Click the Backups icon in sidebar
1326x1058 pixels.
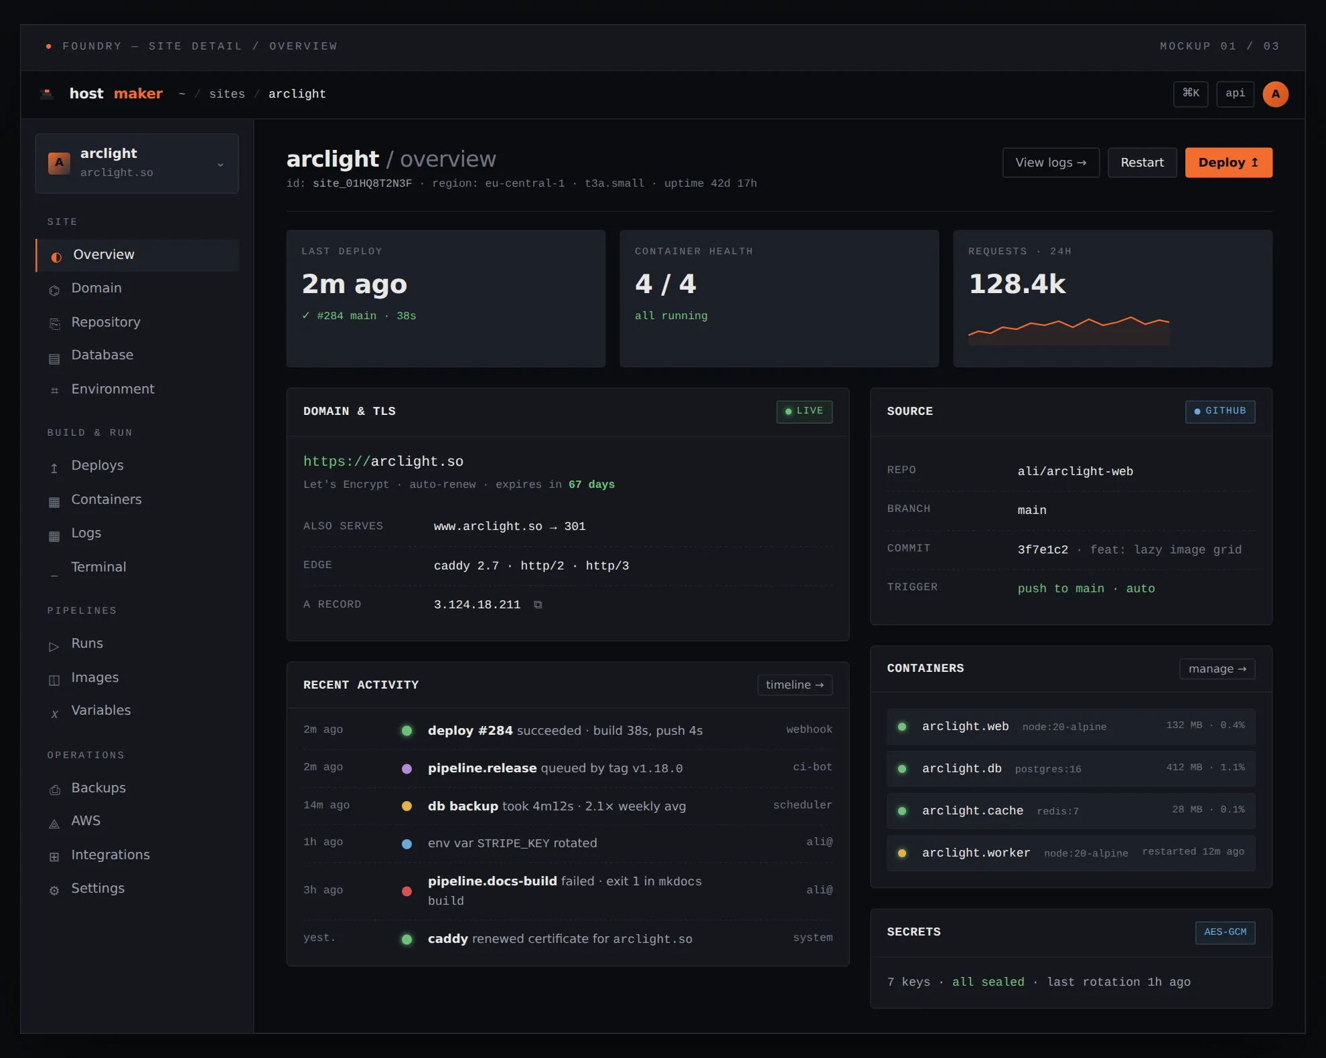point(54,790)
